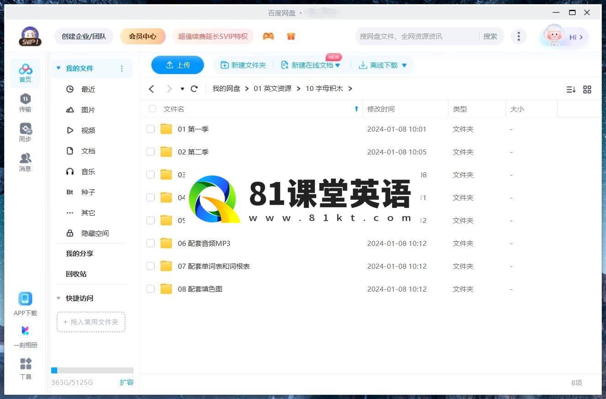Viewport: 606px width, 399px height.
Task: Refresh the current folder listing
Action: 194,89
